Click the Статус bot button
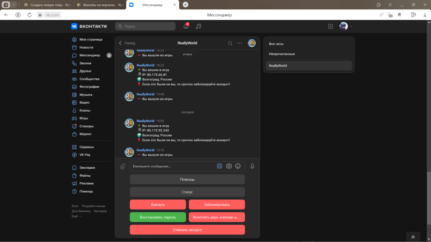Image resolution: width=431 pixels, height=242 pixels. tap(187, 192)
